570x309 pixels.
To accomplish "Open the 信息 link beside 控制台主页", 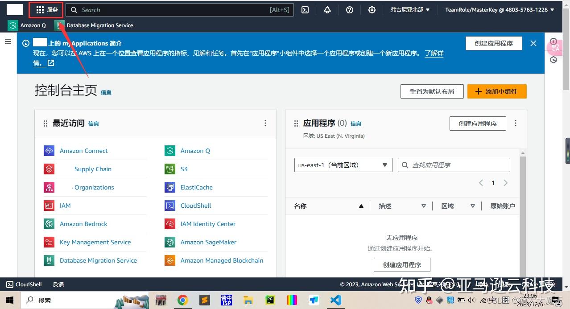I will 106,93.
